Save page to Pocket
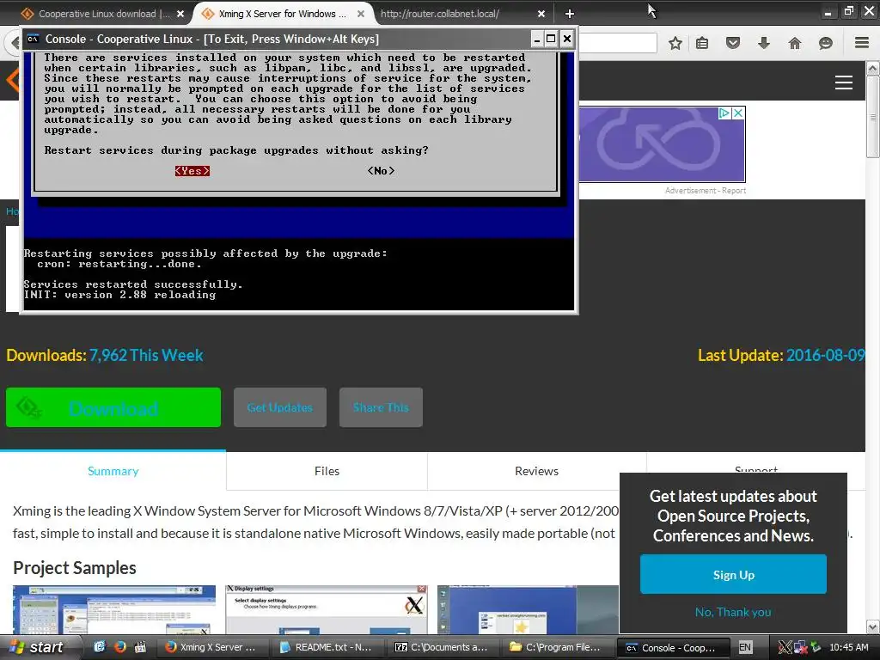The image size is (880, 660). [x=733, y=43]
